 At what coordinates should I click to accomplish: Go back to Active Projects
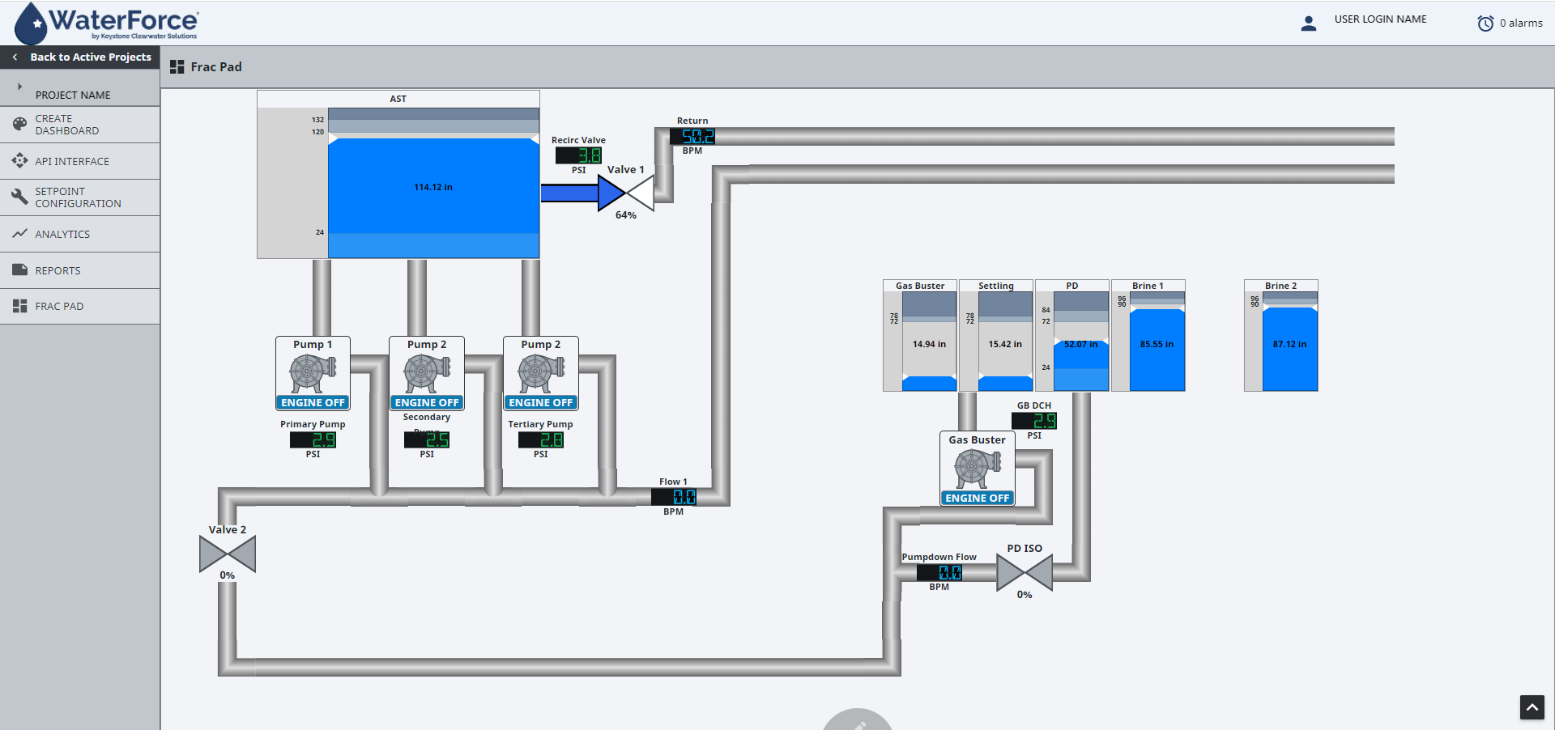pyautogui.click(x=79, y=57)
